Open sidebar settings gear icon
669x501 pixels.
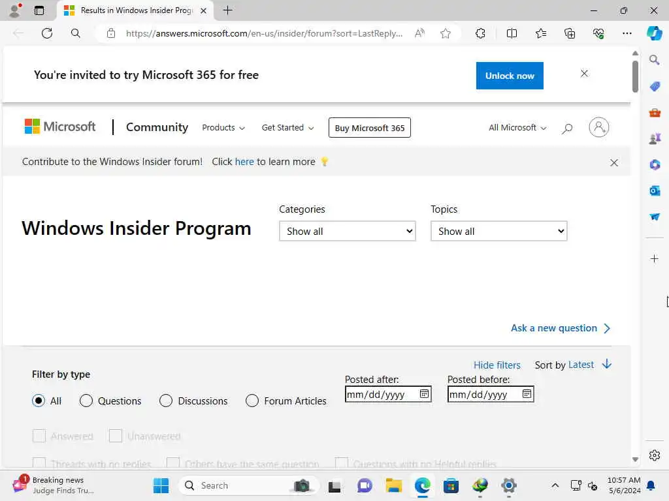[x=655, y=455]
